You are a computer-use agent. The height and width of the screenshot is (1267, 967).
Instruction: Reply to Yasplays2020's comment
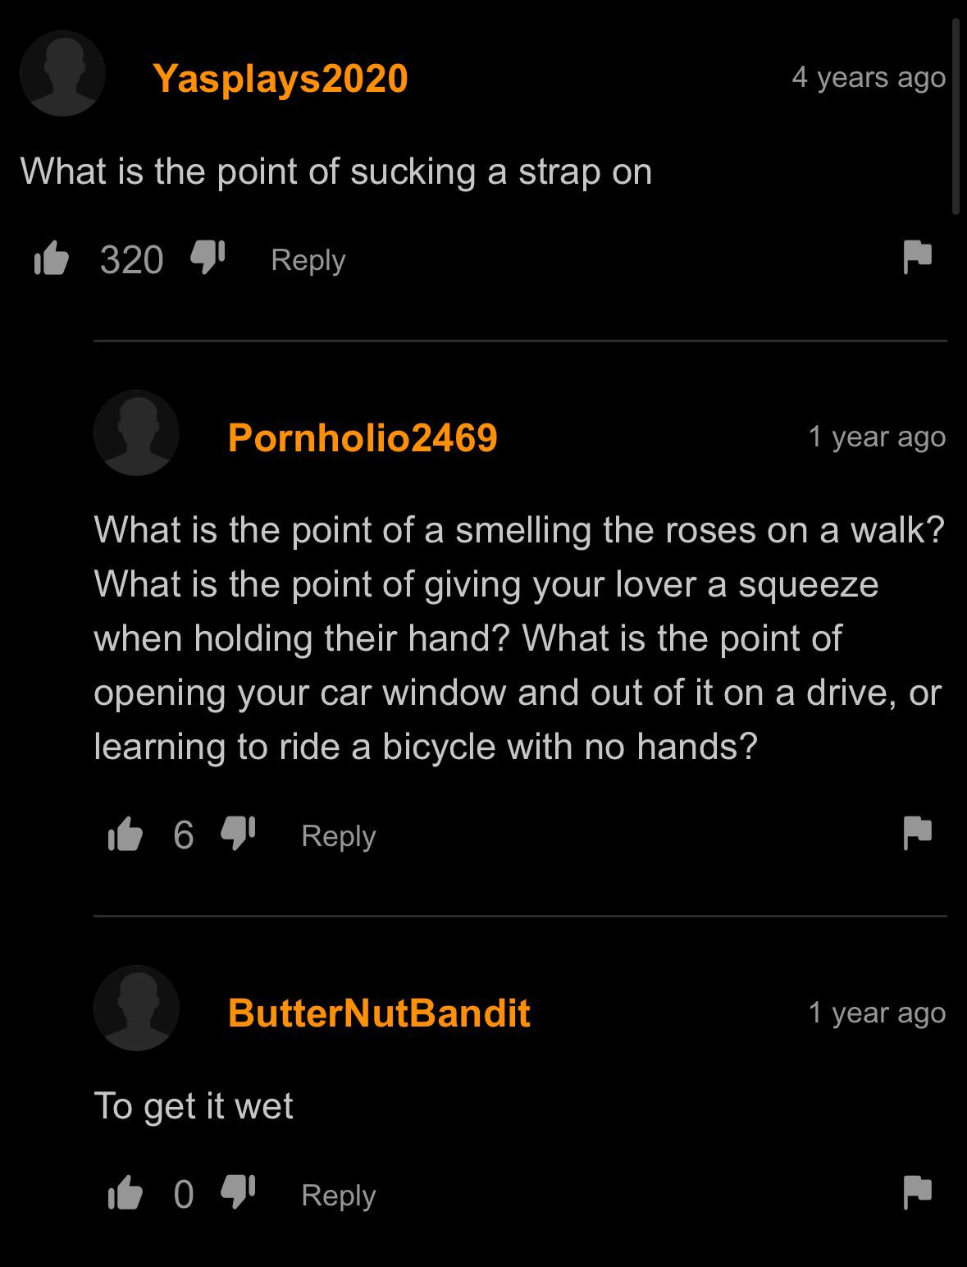tap(308, 260)
